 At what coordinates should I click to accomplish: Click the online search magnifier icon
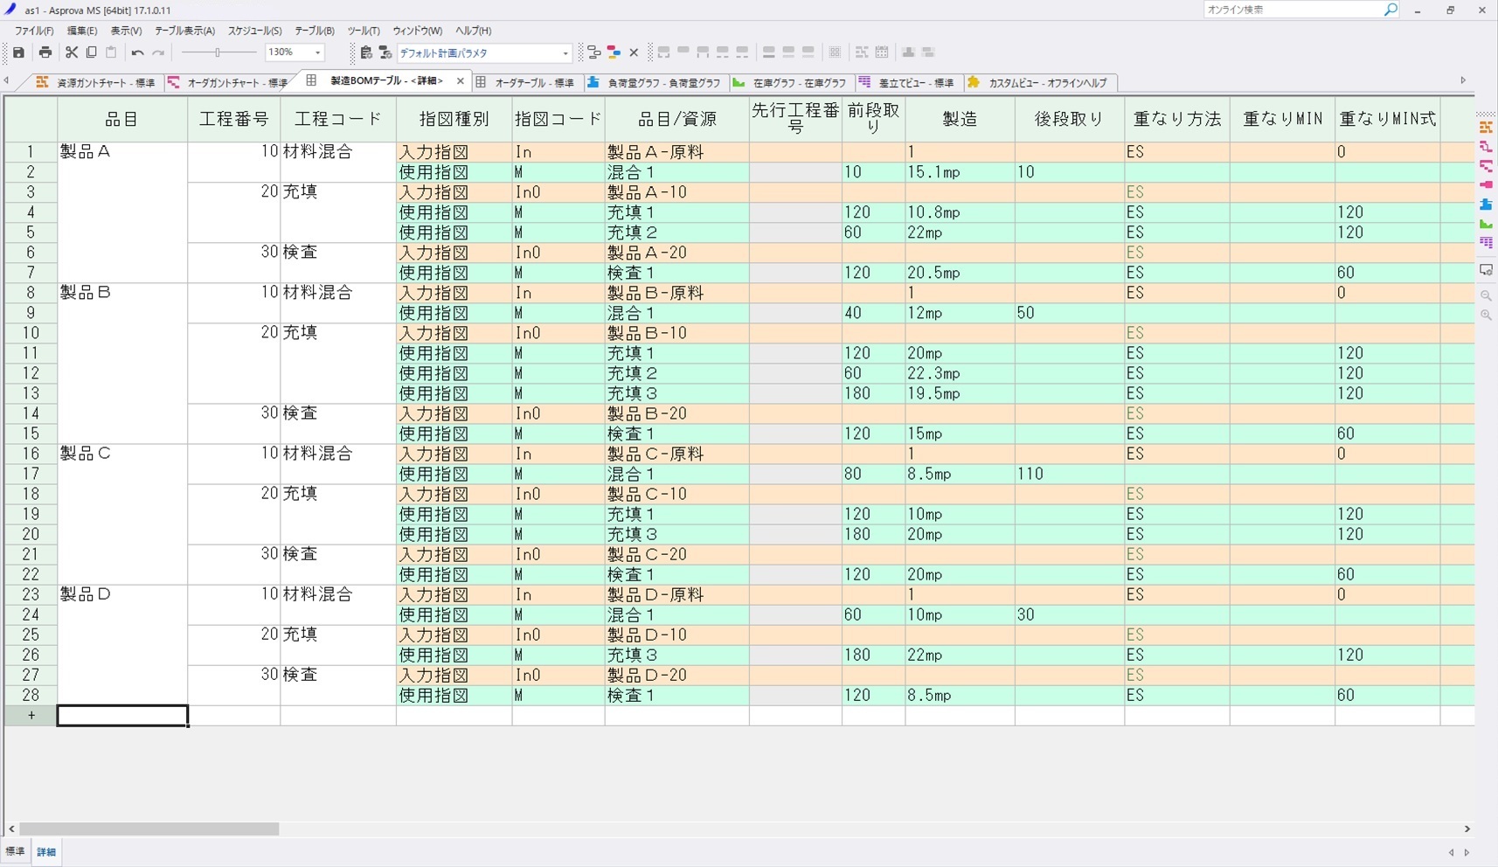[x=1391, y=10]
